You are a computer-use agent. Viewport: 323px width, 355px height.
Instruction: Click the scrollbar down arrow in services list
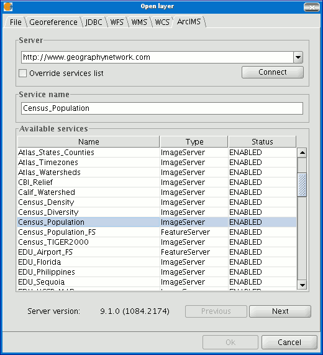click(x=302, y=285)
